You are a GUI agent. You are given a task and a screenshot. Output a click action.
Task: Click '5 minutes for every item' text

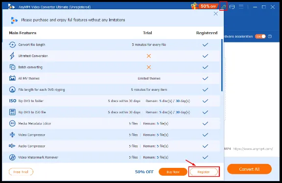tap(149, 90)
